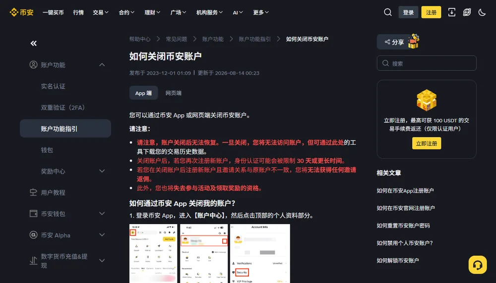The image size is (496, 283).
Task: Open first app home screen screenshot thumbnail
Action: pos(153,253)
